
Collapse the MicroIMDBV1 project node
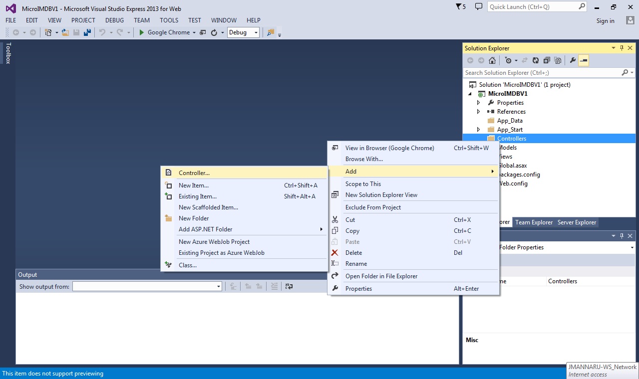click(470, 94)
